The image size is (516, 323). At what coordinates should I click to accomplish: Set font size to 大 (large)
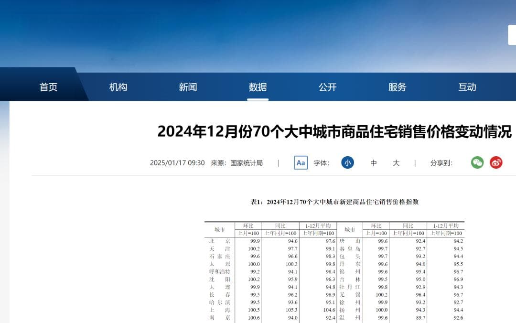[x=396, y=163]
